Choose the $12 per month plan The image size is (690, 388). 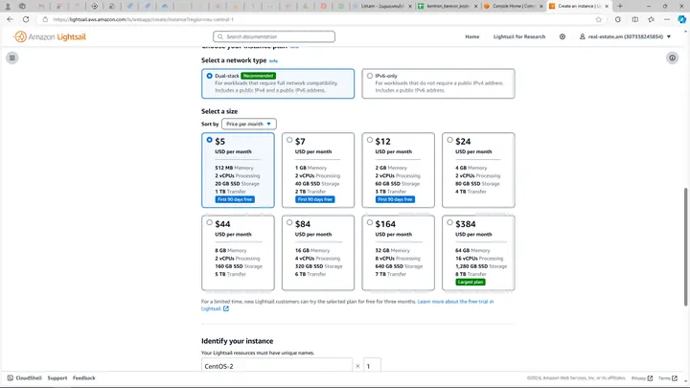(369, 141)
